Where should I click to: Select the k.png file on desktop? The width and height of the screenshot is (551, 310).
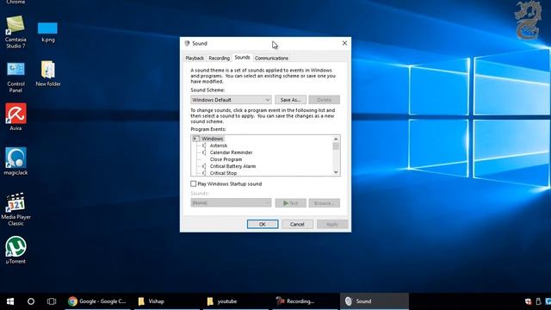tap(48, 33)
